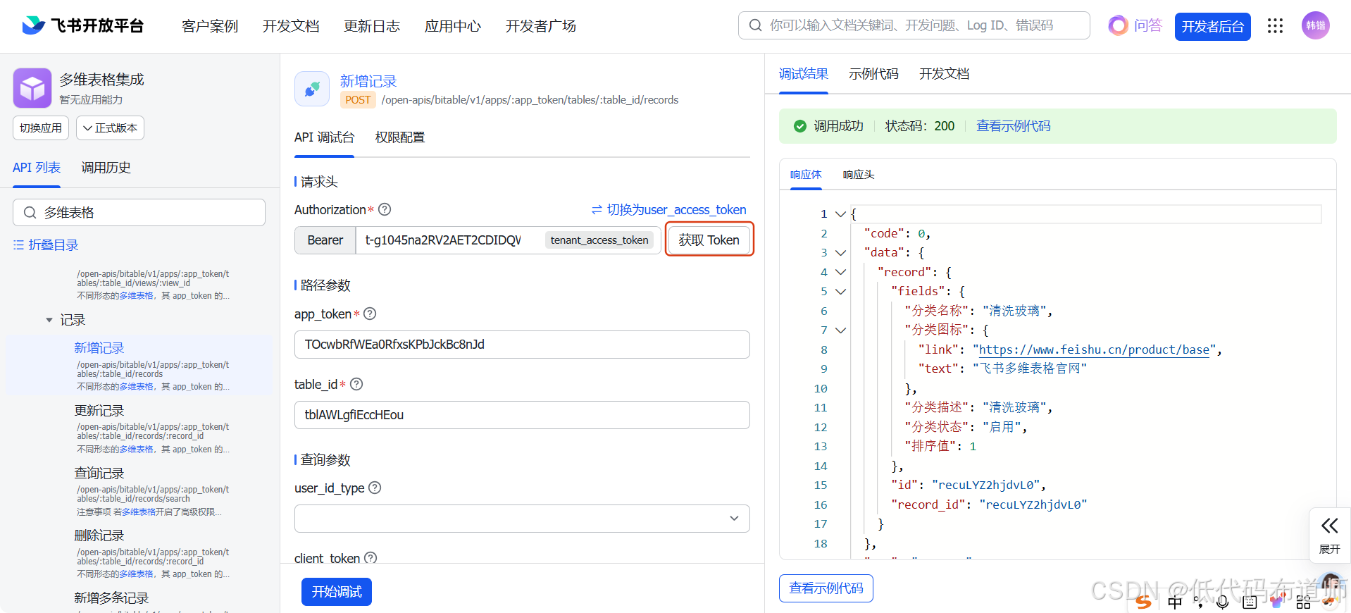Click the microphone icon in IME bar
Image resolution: width=1351 pixels, height=613 pixels.
1223,602
